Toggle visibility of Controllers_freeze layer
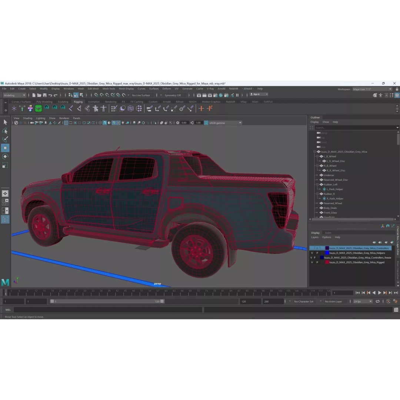The image size is (400, 400). pyautogui.click(x=311, y=258)
